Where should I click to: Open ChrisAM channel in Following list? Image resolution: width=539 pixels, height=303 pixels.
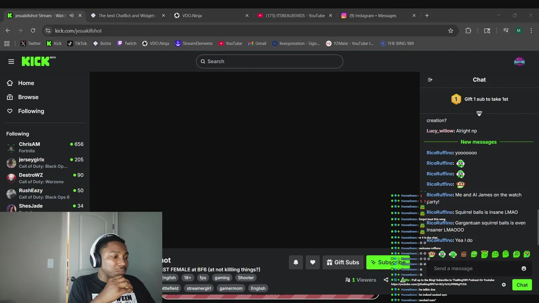coord(45,147)
